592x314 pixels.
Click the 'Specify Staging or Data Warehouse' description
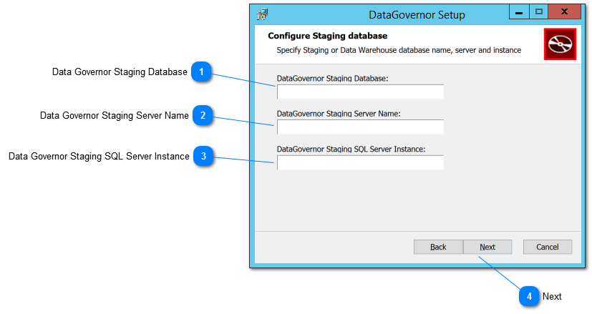tap(399, 50)
